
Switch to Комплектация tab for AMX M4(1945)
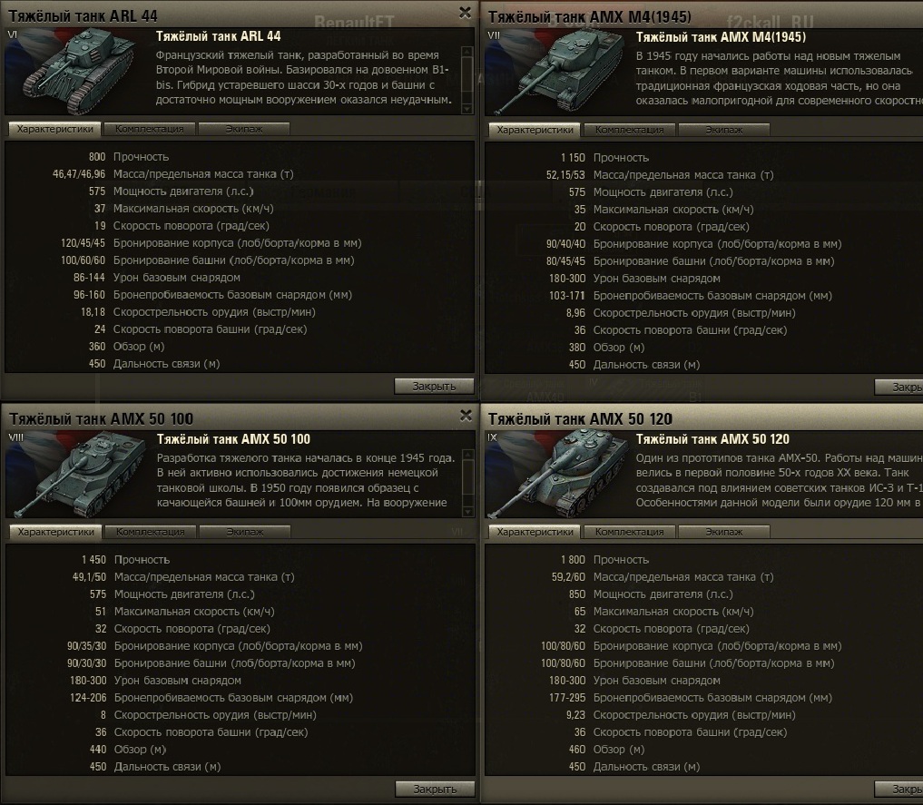[629, 130]
